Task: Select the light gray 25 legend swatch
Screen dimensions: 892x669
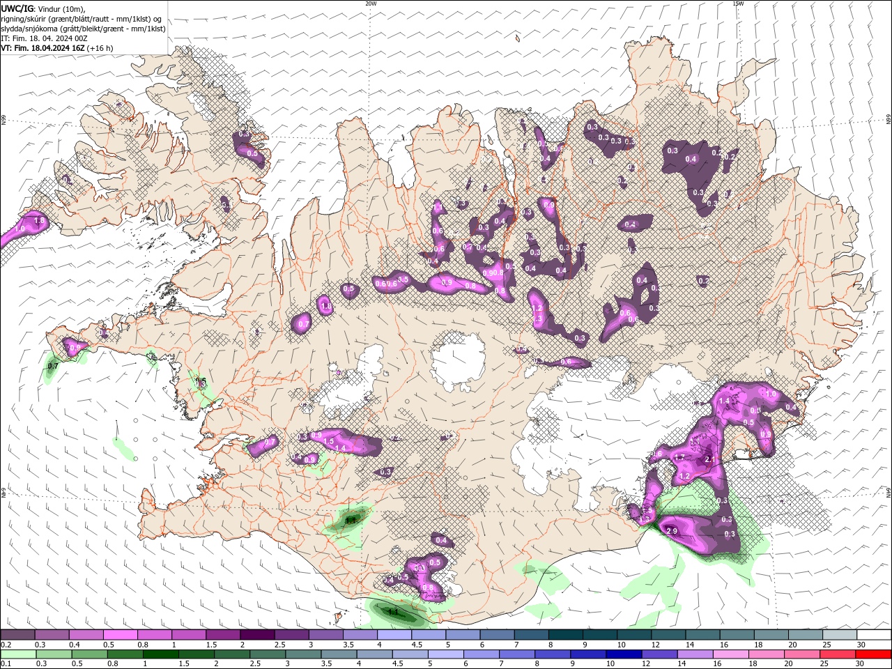Action: click(x=838, y=635)
